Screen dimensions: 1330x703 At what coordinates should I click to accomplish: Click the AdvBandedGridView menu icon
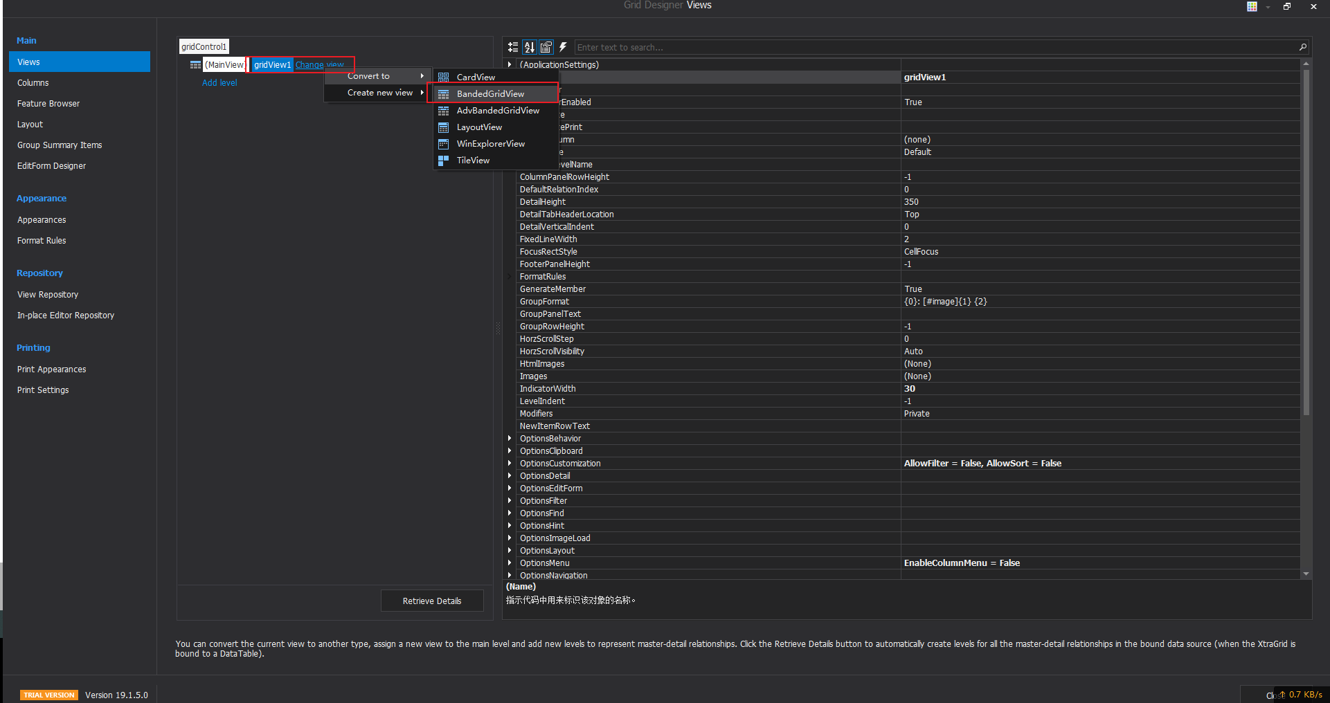(444, 111)
